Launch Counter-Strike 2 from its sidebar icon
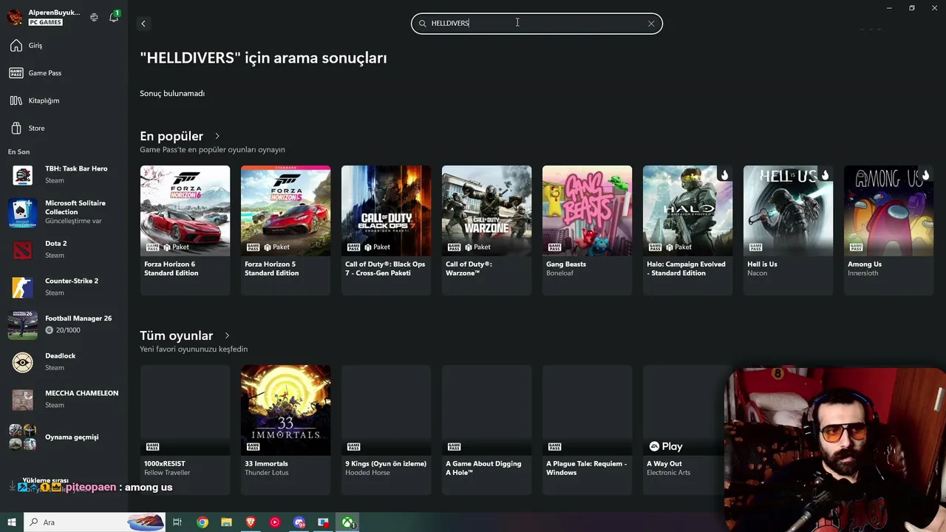This screenshot has width=946, height=532. (x=22, y=287)
